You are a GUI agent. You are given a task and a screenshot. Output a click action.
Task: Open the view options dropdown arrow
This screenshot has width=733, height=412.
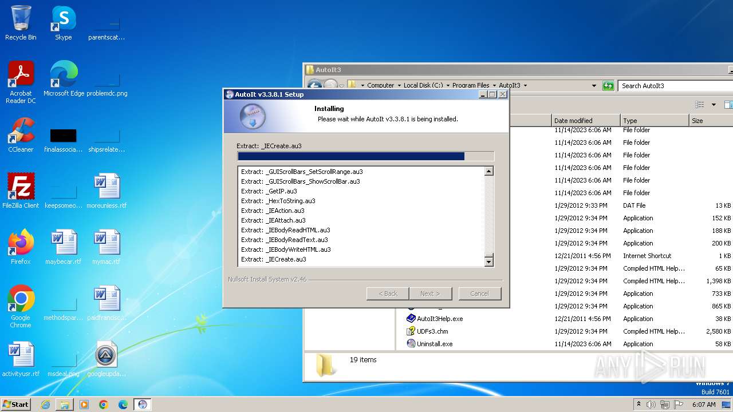(x=714, y=105)
